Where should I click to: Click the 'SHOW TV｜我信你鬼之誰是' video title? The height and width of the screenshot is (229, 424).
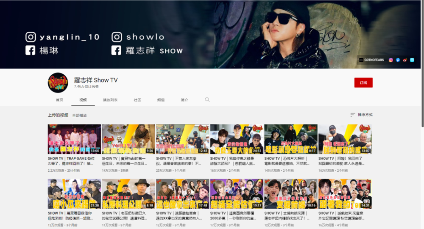233,161
